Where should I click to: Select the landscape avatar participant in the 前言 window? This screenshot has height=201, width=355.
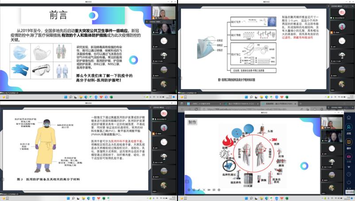[164, 69]
